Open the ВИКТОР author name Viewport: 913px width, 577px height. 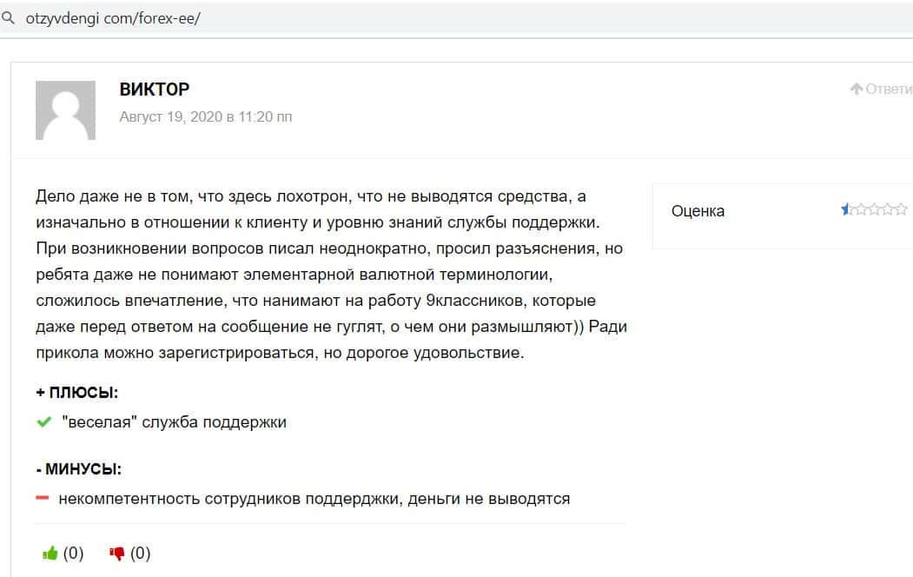pos(155,90)
